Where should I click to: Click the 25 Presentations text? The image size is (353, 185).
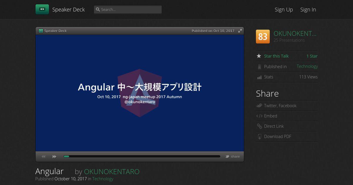tap(289, 40)
